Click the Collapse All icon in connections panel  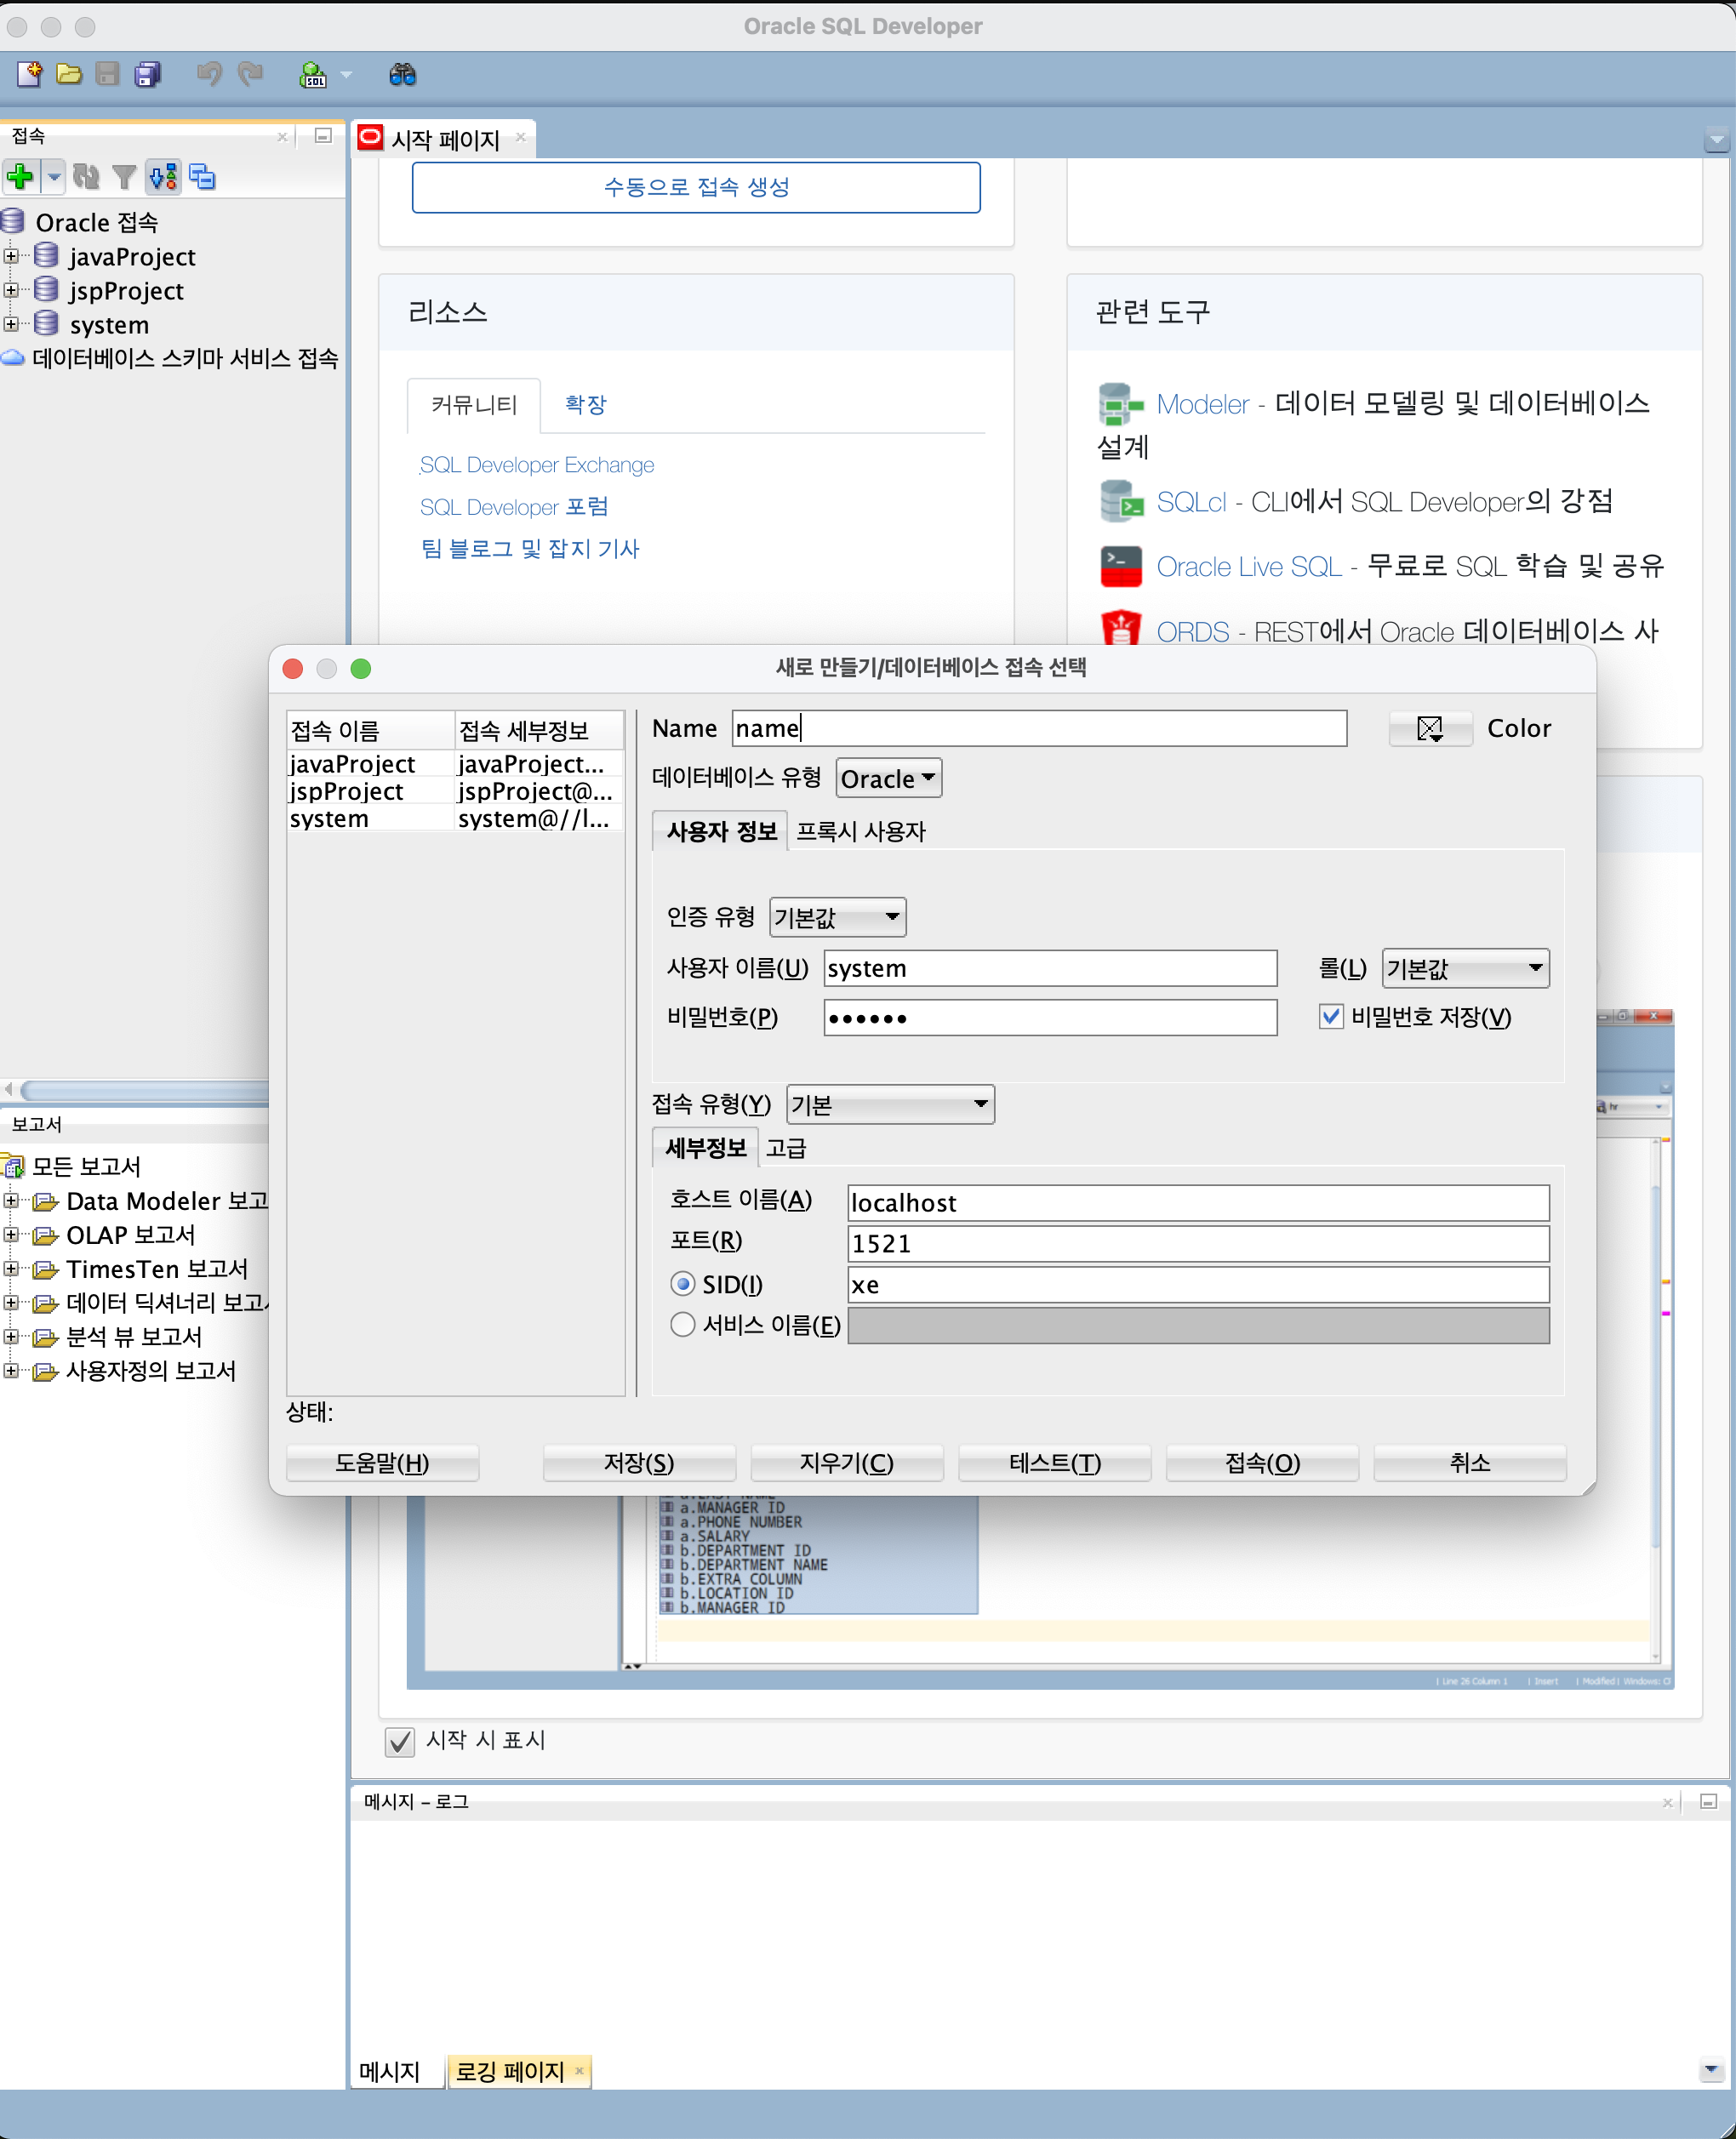point(202,177)
